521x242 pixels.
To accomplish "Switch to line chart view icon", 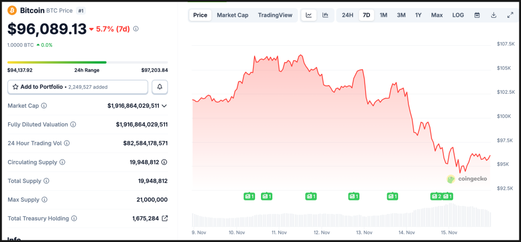I will [309, 15].
